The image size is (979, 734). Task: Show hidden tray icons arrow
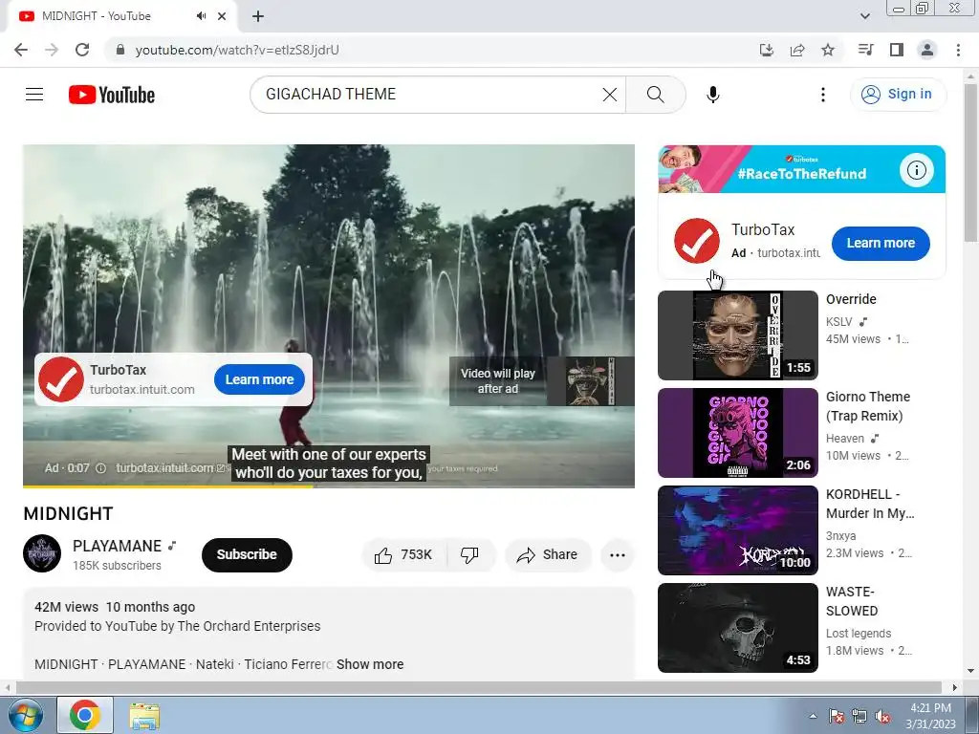[x=813, y=716]
